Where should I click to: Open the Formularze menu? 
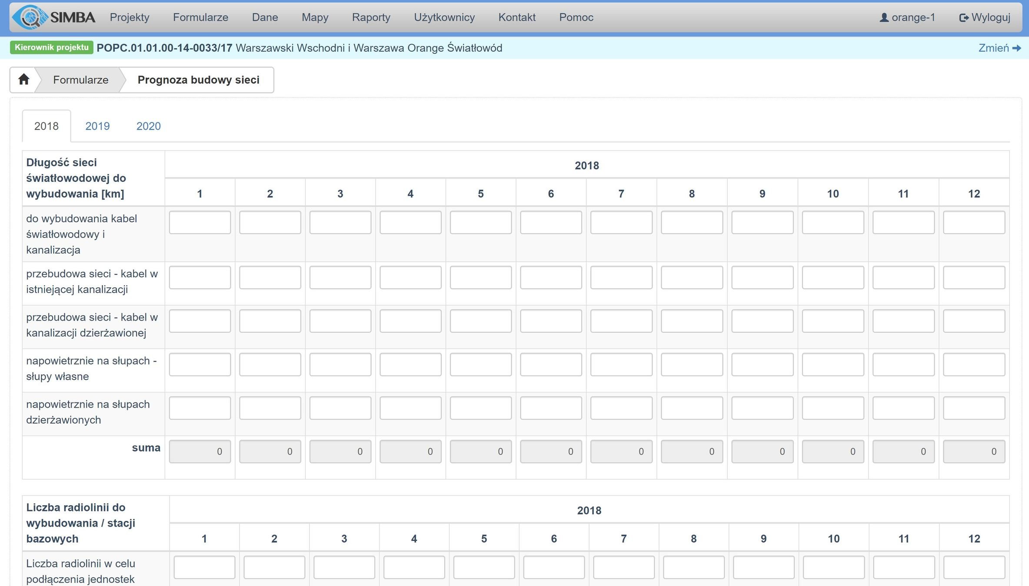(200, 17)
